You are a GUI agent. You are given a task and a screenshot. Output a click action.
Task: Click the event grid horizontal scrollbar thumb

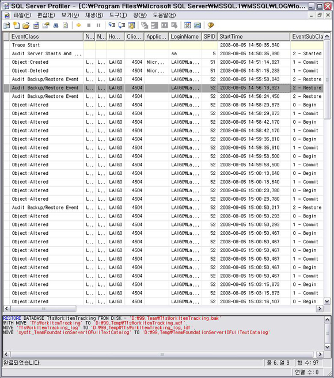[x=43, y=308]
